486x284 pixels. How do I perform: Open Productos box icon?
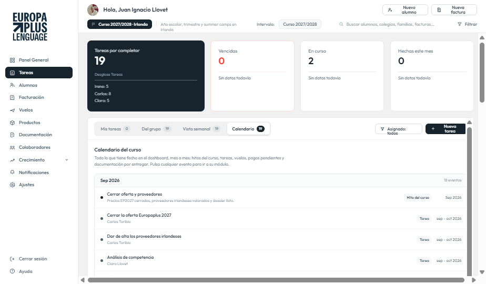click(13, 123)
